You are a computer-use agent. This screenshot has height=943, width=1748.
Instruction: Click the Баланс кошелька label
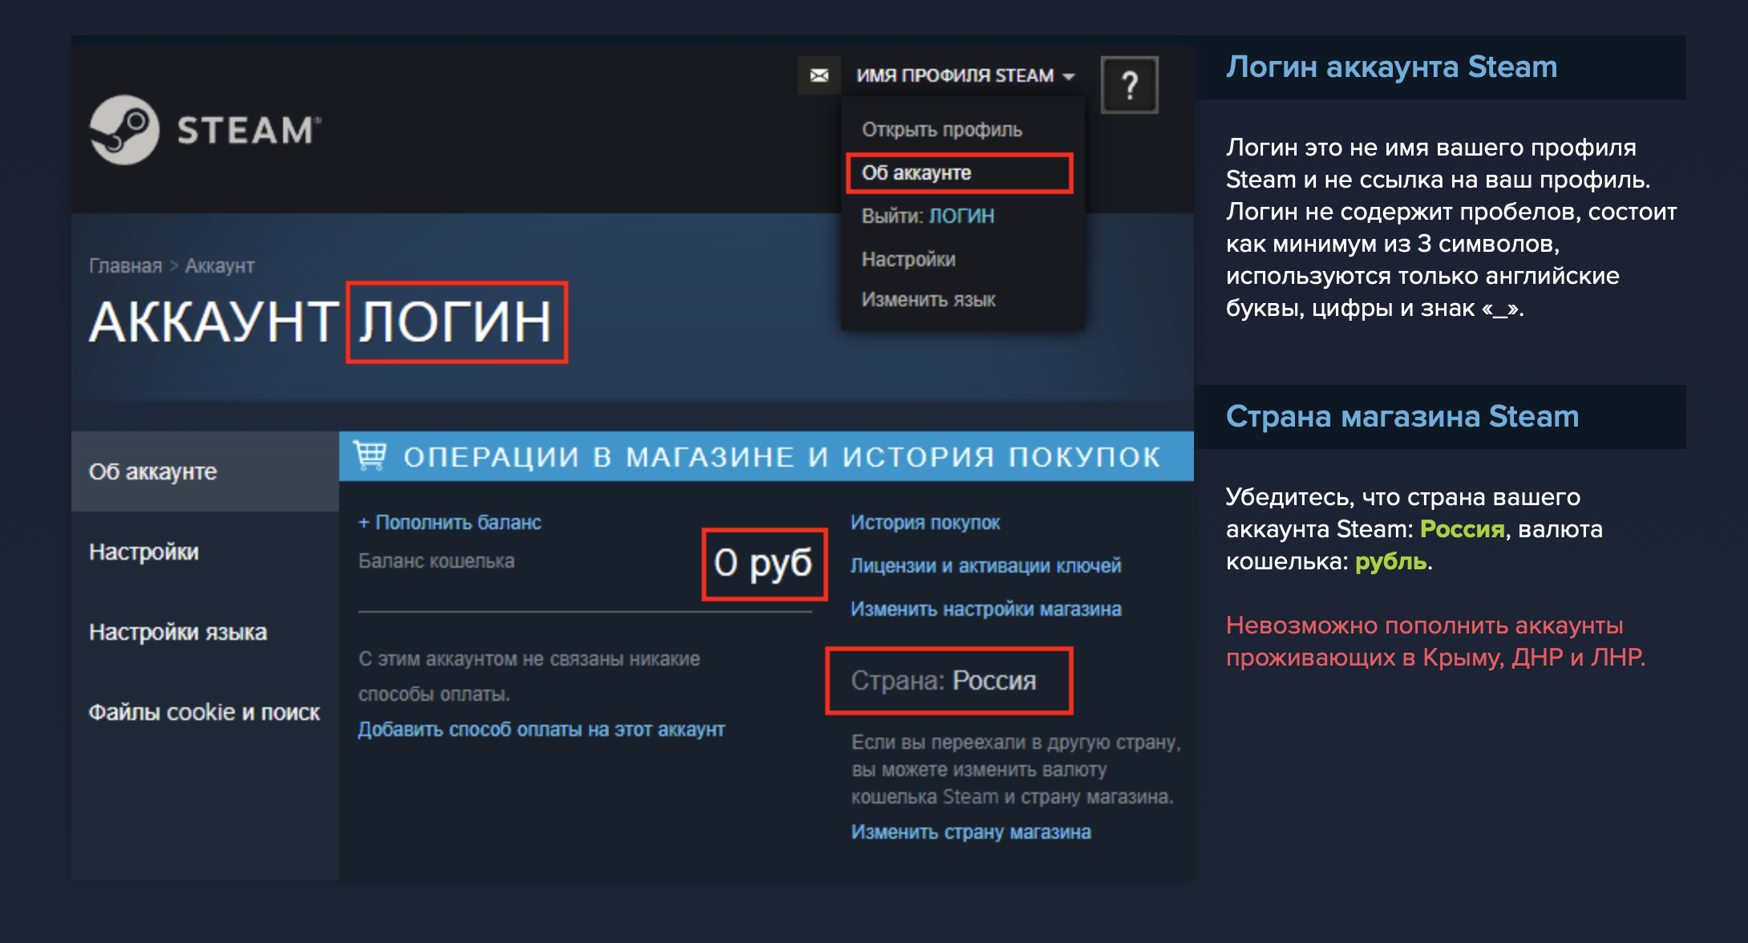tap(436, 561)
